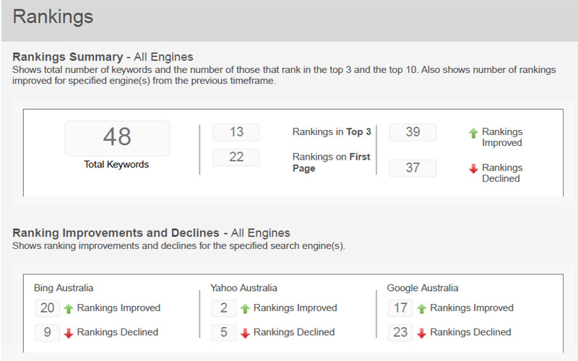Click Google Australia's green improved arrow
The height and width of the screenshot is (361, 578).
(421, 308)
